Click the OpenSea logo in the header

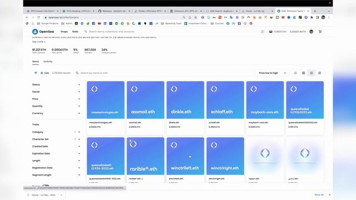[x=43, y=32]
